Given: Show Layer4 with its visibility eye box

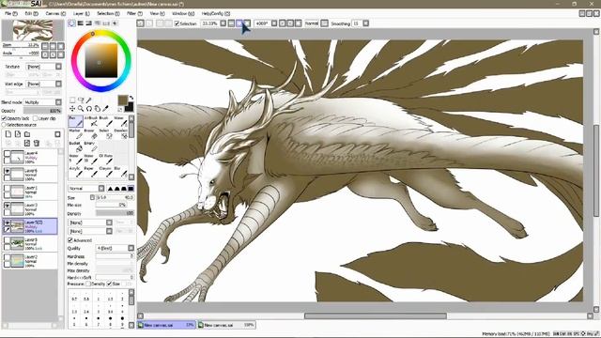Looking at the screenshot, I should point(7,154).
